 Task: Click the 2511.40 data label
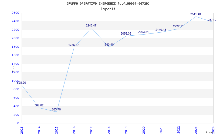195,14
